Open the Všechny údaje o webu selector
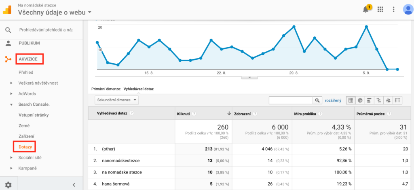414x190 pixels. click(x=55, y=13)
